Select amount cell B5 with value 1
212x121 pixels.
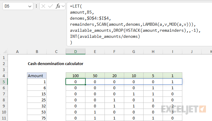click(37, 82)
